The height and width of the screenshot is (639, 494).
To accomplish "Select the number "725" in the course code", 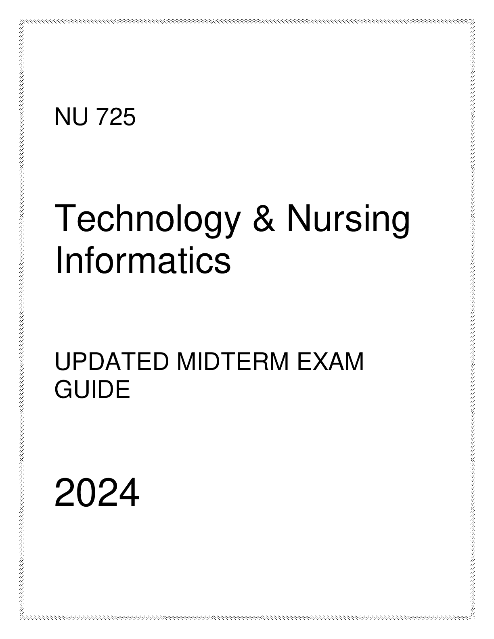I will 116,118.
